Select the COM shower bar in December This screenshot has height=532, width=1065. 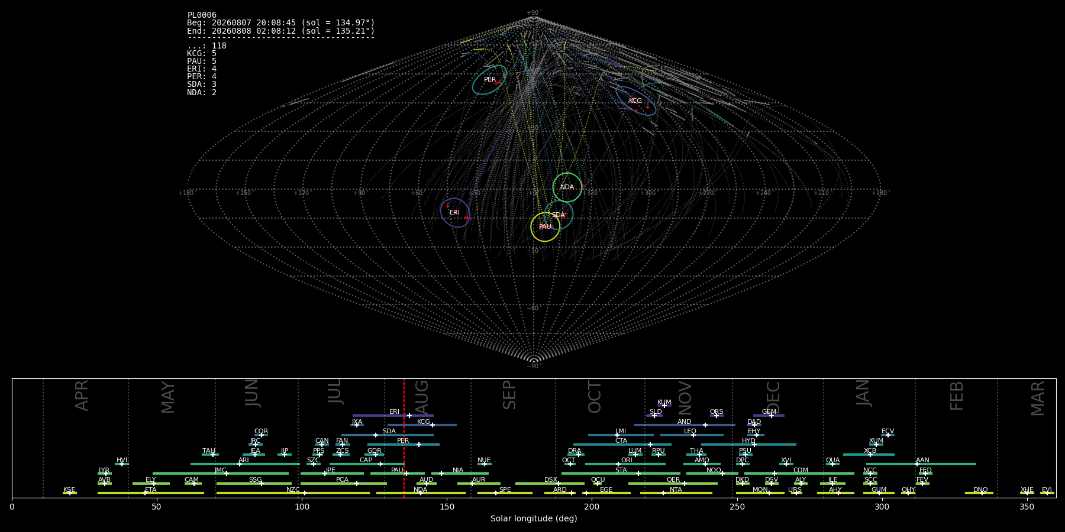[x=799, y=473]
